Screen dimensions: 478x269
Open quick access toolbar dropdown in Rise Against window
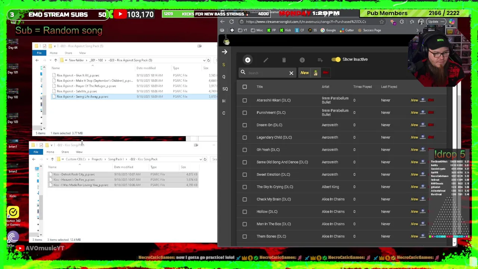point(55,46)
